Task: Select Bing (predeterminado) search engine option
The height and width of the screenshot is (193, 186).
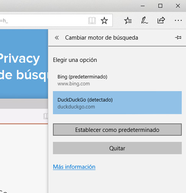Action: [117, 80]
